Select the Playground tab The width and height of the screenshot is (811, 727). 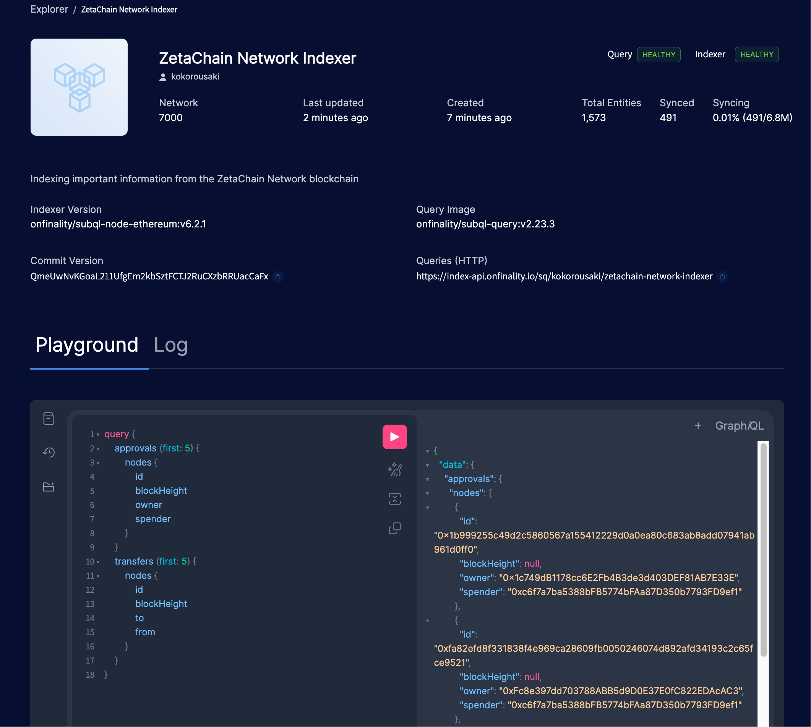[87, 345]
